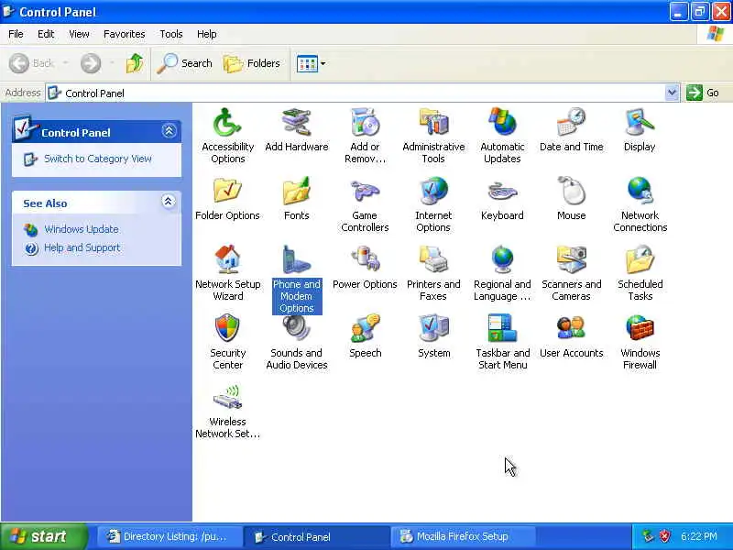This screenshot has height=550, width=733.
Task: Open the Views dropdown button
Action: click(x=311, y=63)
